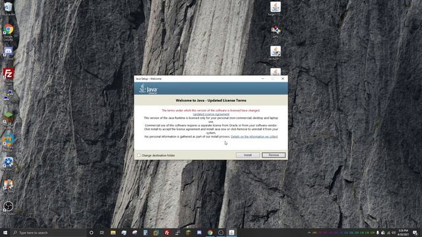Open OBS Studio from the taskbar

[x=221, y=232]
